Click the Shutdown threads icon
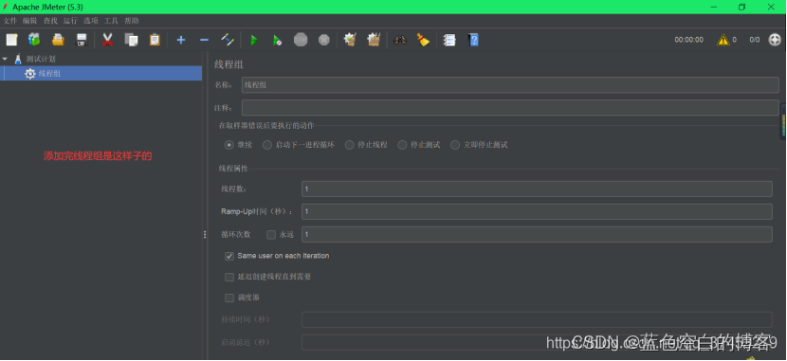 324,40
